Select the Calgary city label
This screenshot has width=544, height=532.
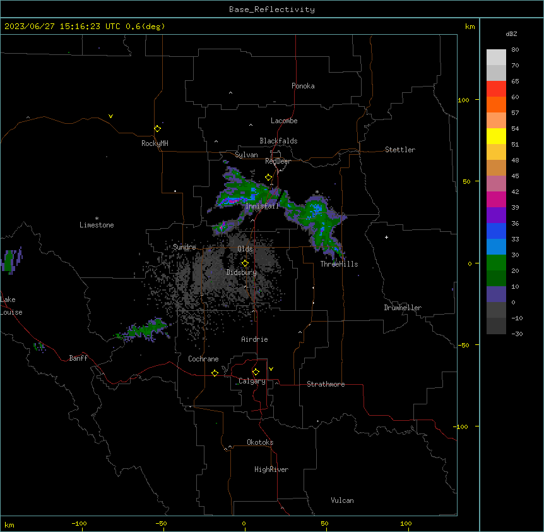click(252, 381)
